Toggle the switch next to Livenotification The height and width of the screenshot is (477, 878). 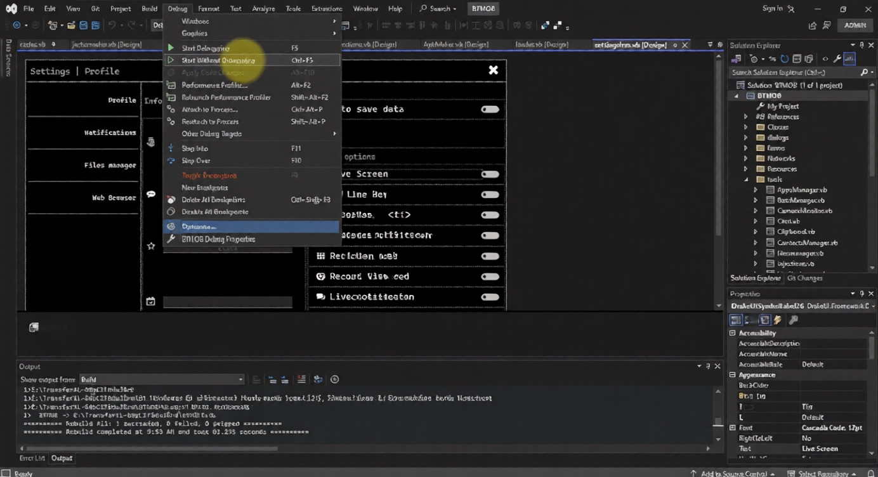click(490, 297)
